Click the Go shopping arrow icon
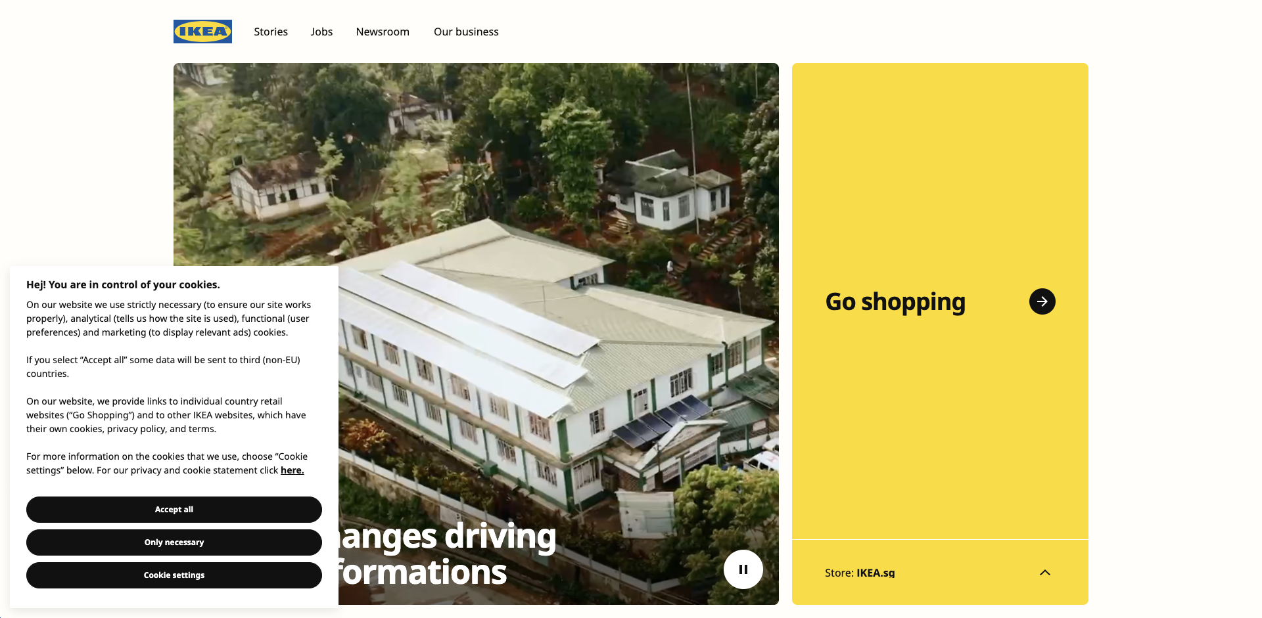This screenshot has width=1262, height=618. pos(1042,301)
